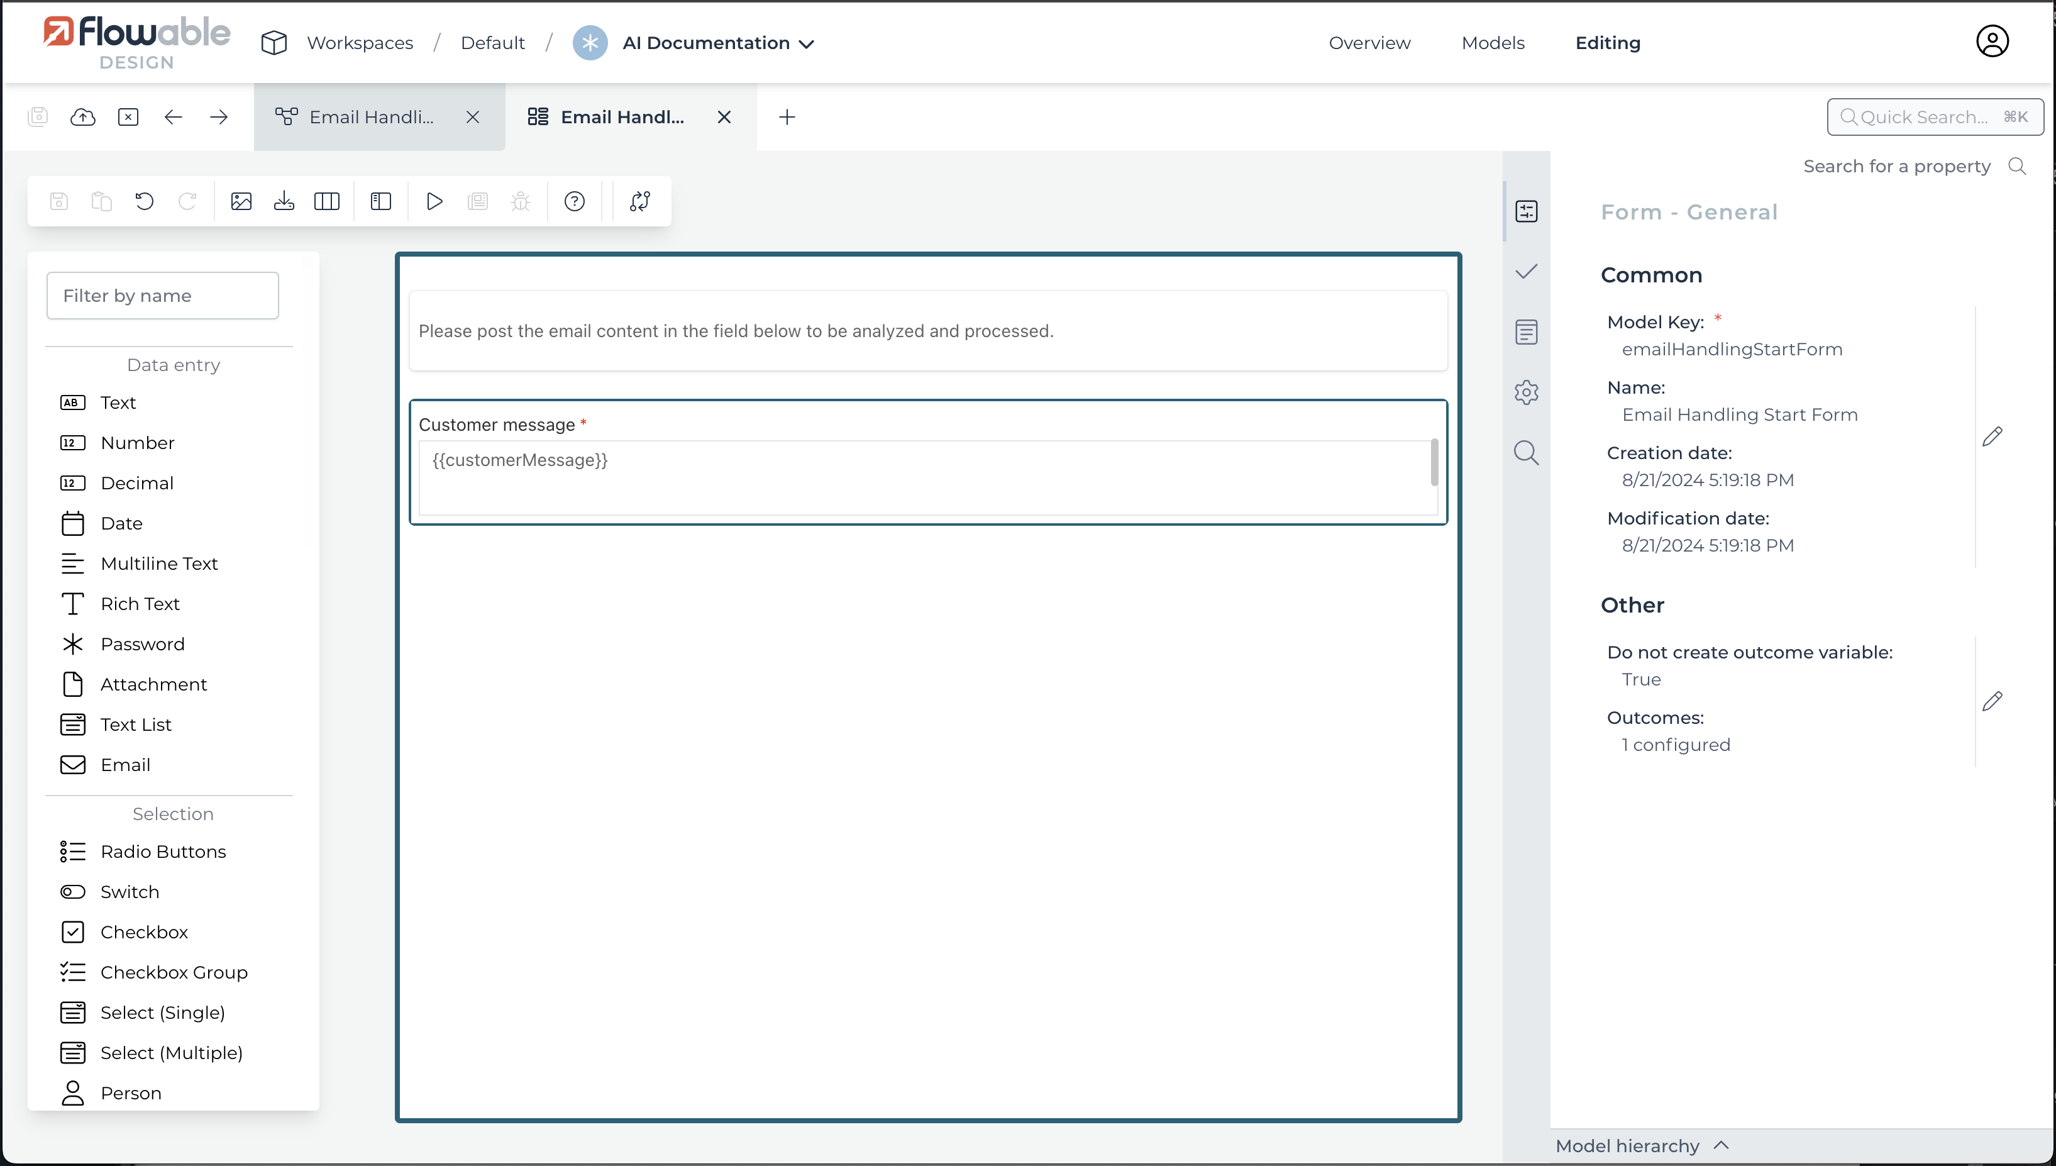Click the properties/settings gear icon
Image resolution: width=2056 pixels, height=1166 pixels.
[x=1527, y=392]
